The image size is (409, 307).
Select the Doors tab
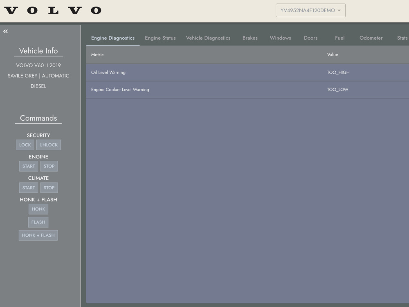click(x=311, y=38)
